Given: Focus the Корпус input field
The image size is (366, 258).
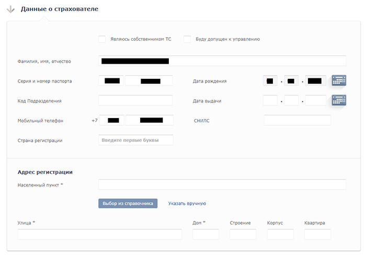Looking at the screenshot, I should (x=280, y=234).
